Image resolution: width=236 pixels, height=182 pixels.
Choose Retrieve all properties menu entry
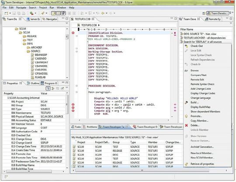(202, 164)
